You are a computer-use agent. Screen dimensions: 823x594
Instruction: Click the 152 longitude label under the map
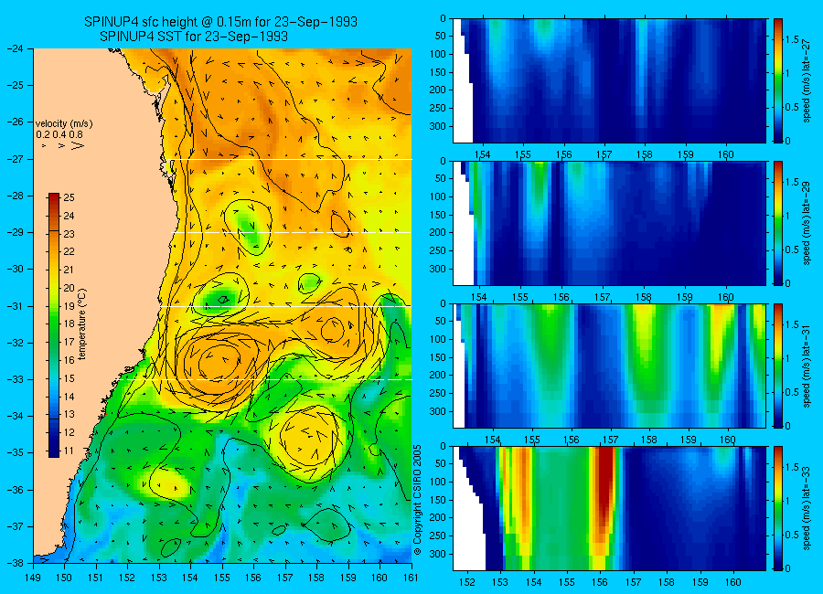click(x=127, y=578)
